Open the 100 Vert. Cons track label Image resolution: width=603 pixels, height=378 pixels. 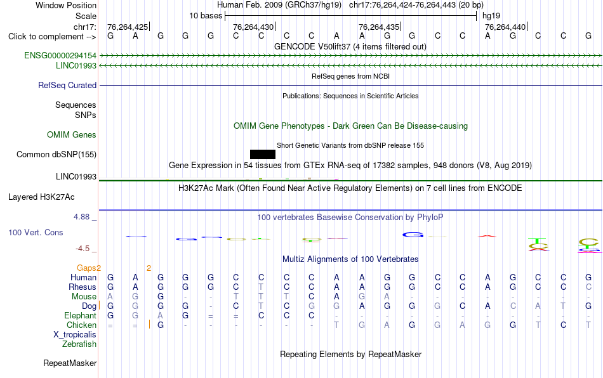coord(36,232)
